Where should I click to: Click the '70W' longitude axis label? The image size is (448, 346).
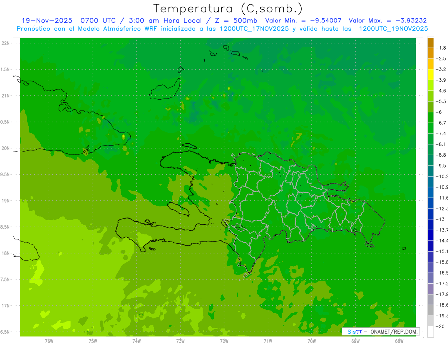click(312, 341)
